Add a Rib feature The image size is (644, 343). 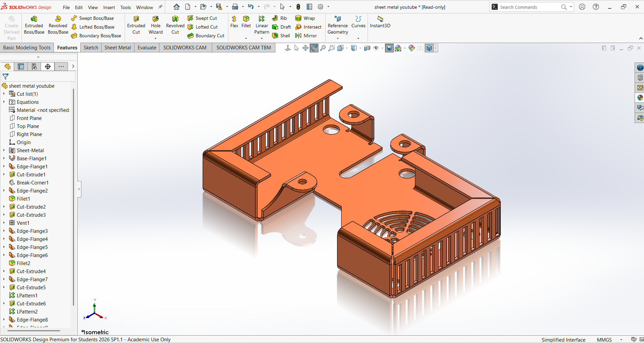279,18
